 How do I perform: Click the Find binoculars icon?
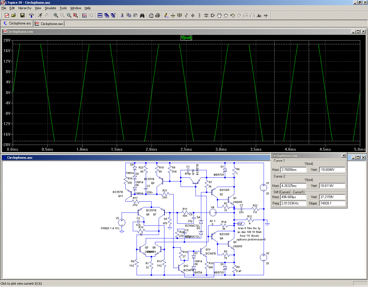coord(142,16)
